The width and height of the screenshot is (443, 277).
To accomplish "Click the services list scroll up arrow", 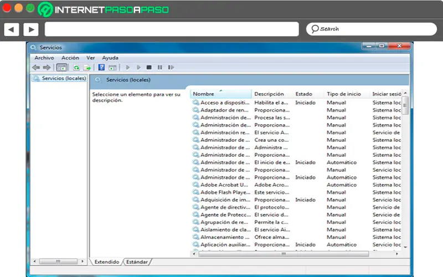I will coord(405,93).
